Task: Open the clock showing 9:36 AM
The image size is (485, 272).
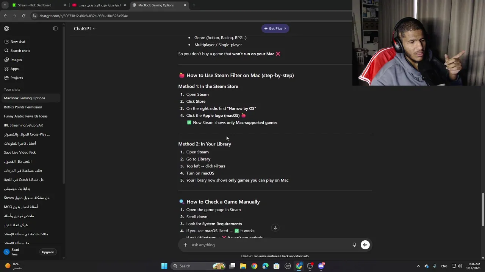Action: (x=474, y=266)
